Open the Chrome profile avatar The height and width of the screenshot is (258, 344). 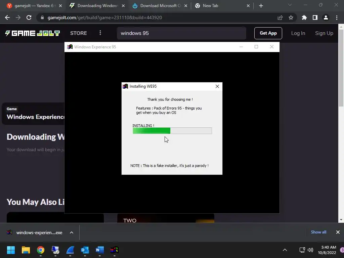(x=326, y=17)
